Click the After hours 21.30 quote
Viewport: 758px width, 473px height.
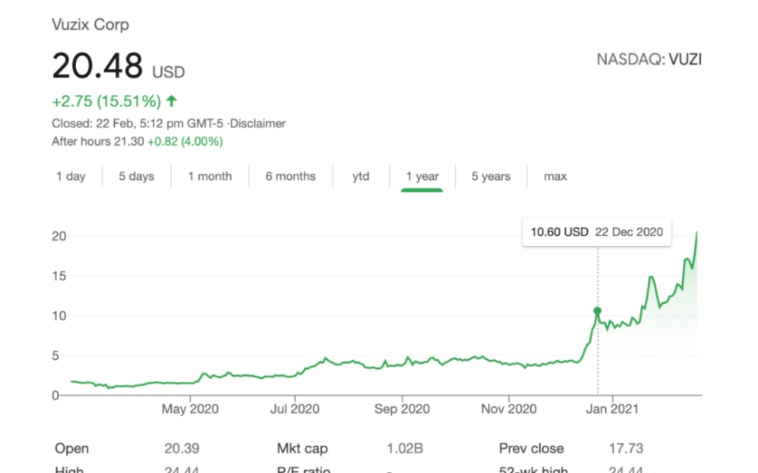pos(98,142)
